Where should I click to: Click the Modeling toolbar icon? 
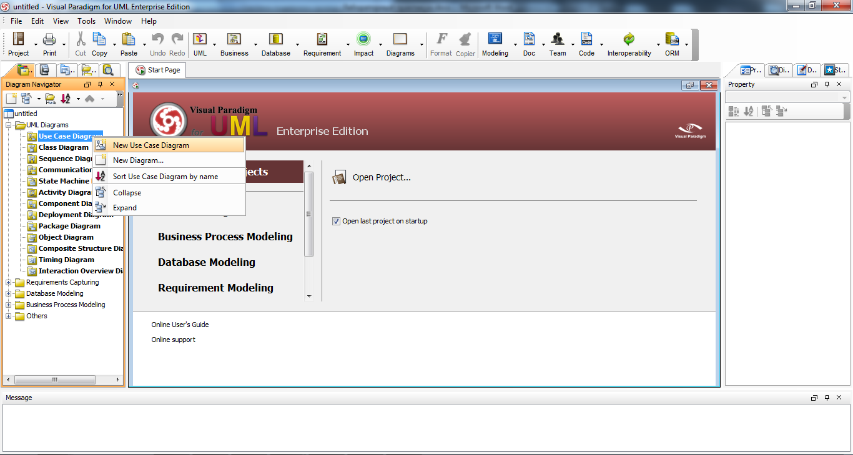495,39
